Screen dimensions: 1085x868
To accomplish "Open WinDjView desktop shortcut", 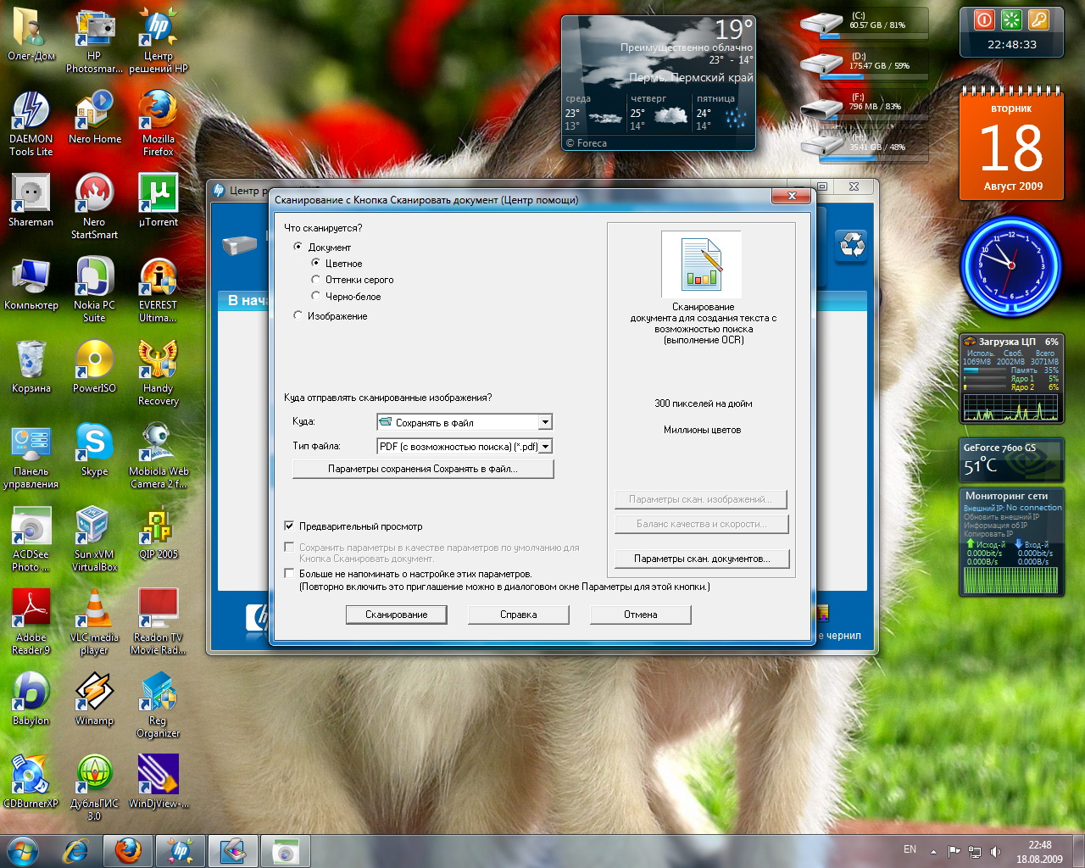I will 158,783.
